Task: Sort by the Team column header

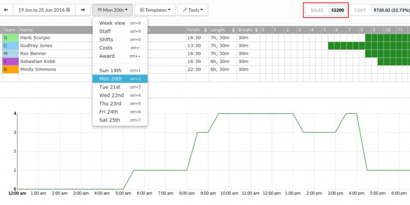Action: tap(10, 30)
